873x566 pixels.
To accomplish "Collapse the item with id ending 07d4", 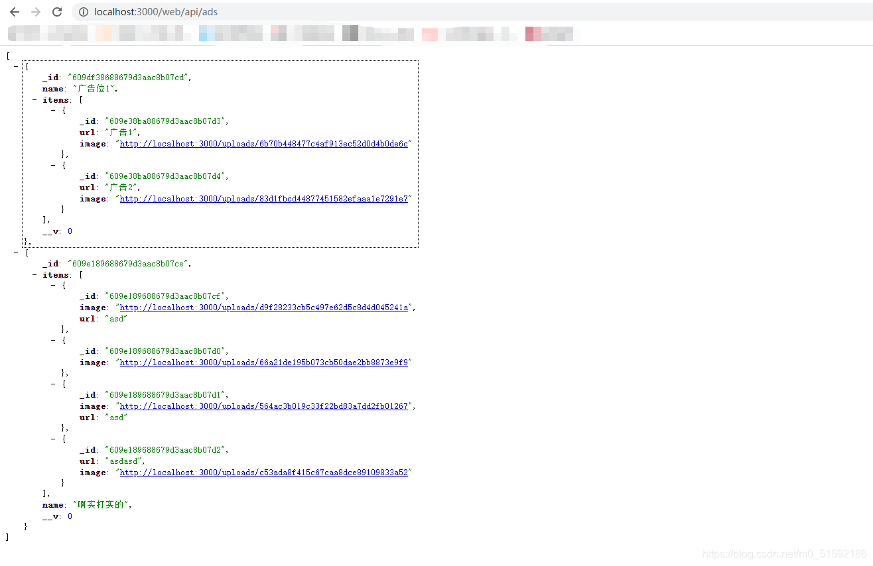I will coord(53,166).
